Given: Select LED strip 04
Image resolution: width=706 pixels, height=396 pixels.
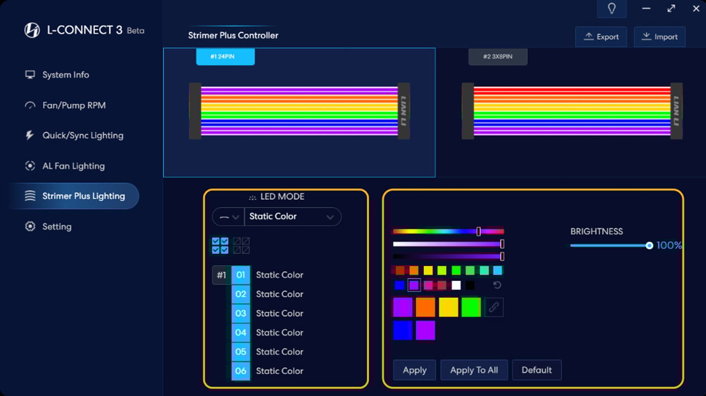Looking at the screenshot, I should click(x=241, y=332).
